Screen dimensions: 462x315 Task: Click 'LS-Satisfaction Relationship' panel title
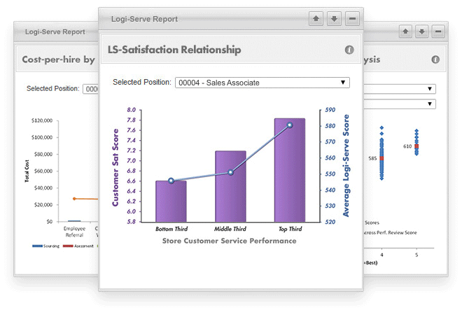pyautogui.click(x=174, y=50)
